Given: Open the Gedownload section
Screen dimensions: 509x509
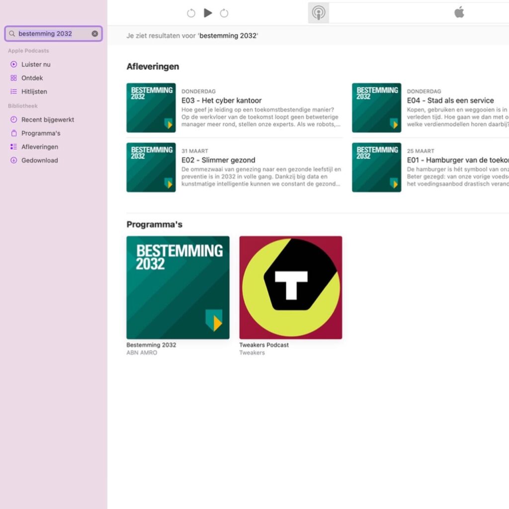Looking at the screenshot, I should [x=39, y=161].
